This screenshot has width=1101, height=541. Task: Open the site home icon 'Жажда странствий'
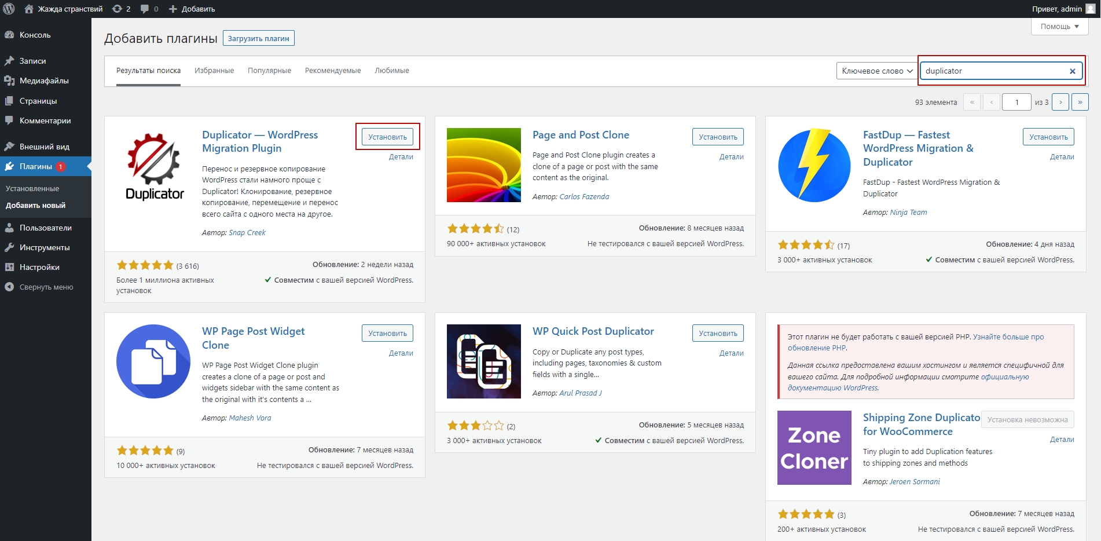tap(64, 9)
